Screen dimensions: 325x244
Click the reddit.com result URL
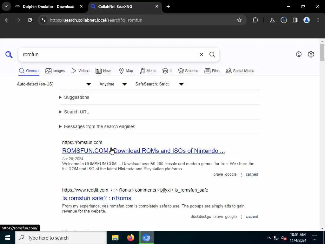point(135,190)
